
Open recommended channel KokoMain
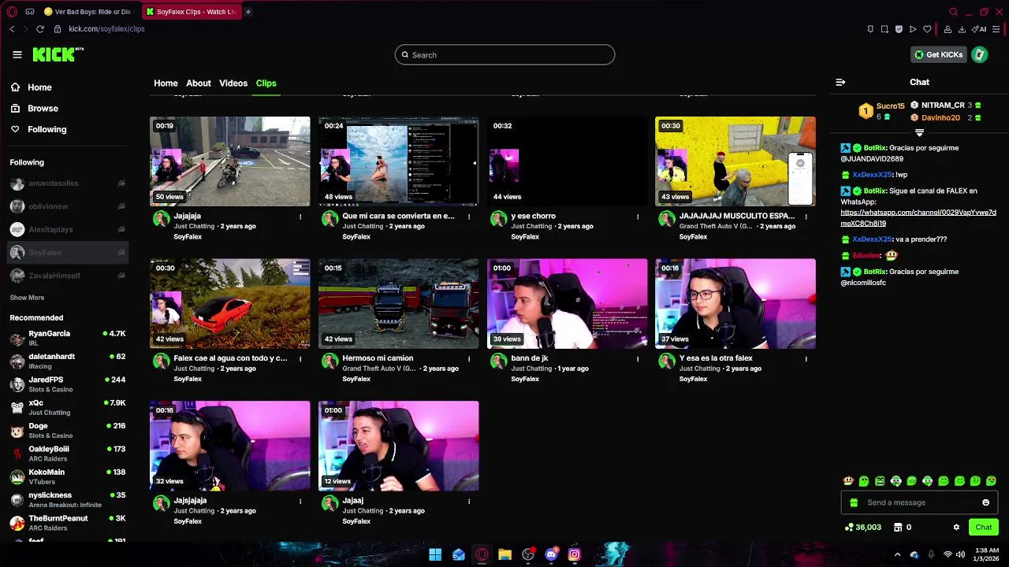click(67, 476)
